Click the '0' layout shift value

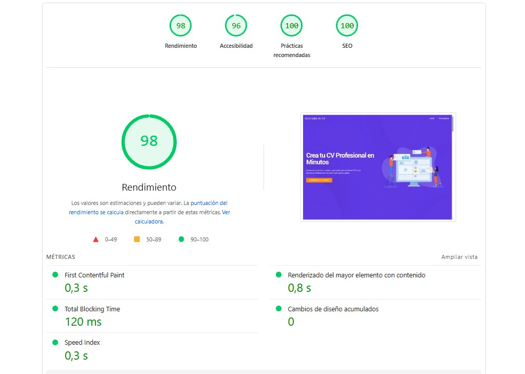coord(291,322)
